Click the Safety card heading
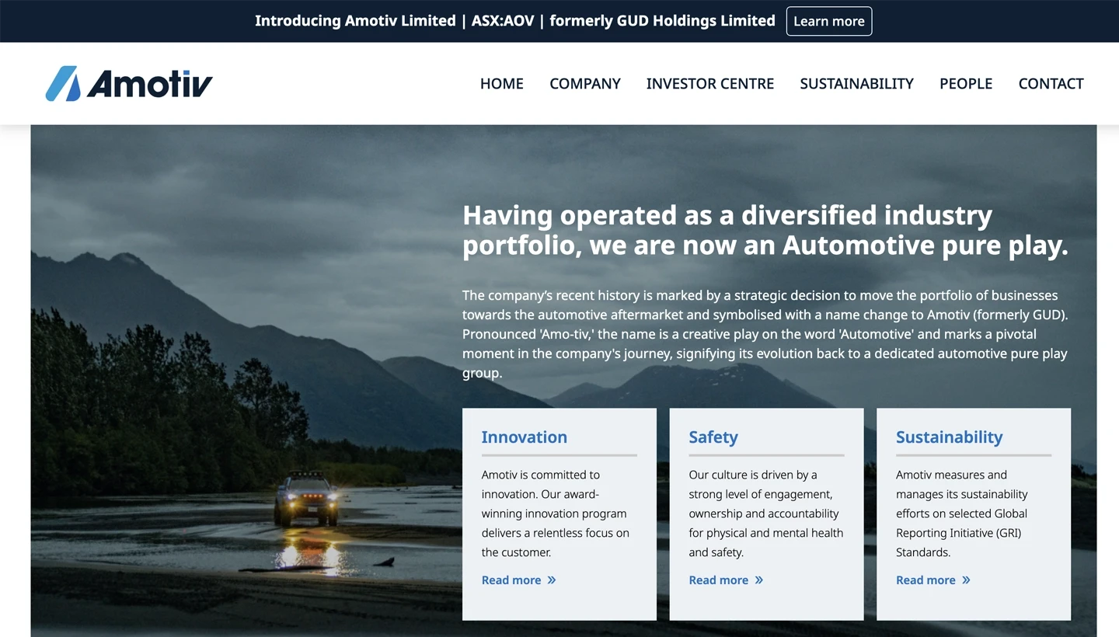The image size is (1119, 637). pos(713,437)
